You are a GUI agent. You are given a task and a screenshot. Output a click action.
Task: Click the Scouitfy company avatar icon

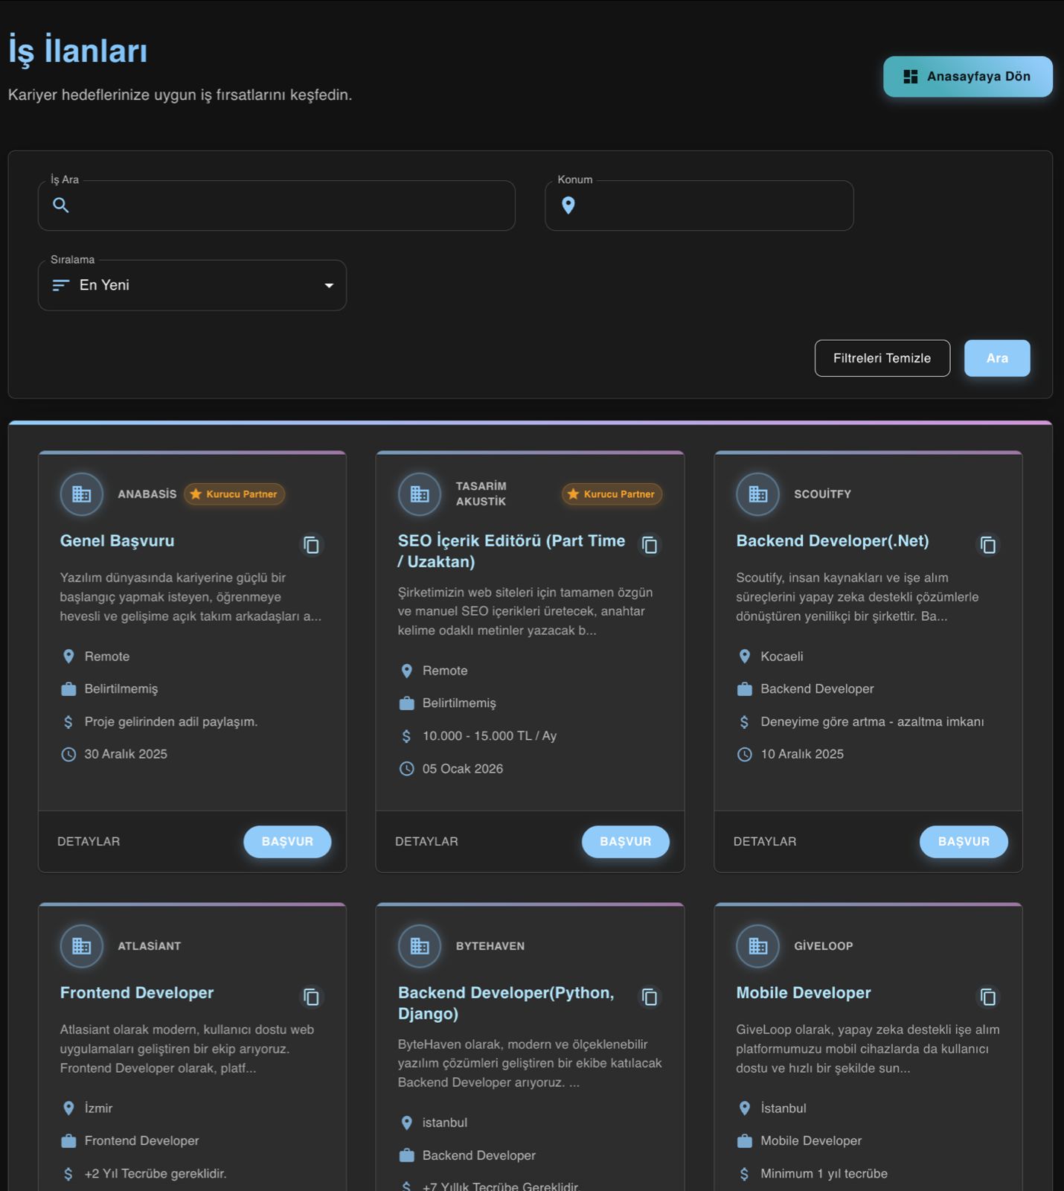(757, 494)
